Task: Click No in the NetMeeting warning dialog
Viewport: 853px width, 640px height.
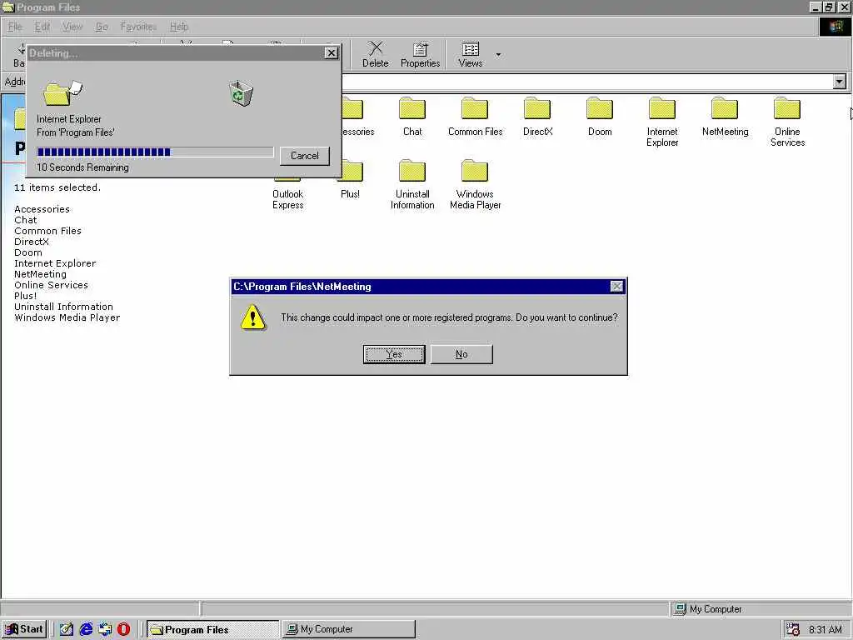Action: [x=461, y=353]
